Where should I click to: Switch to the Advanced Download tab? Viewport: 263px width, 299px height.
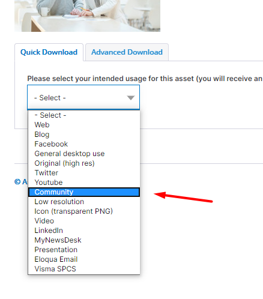click(x=127, y=52)
